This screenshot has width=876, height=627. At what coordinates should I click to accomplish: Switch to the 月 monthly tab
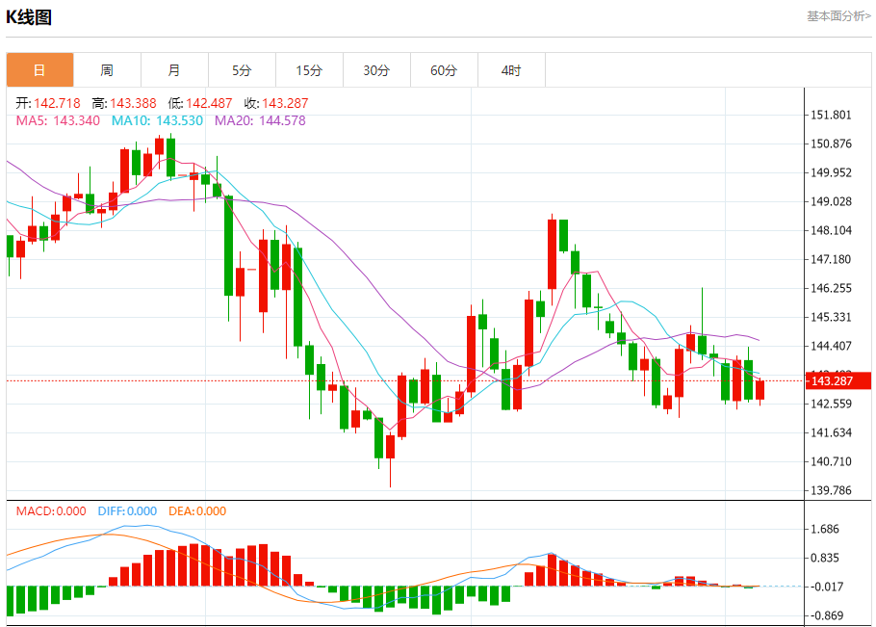(x=175, y=70)
